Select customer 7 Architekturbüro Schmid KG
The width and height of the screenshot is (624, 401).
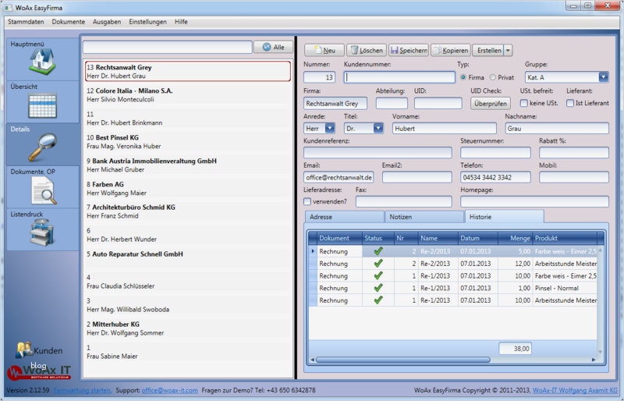pyautogui.click(x=188, y=211)
